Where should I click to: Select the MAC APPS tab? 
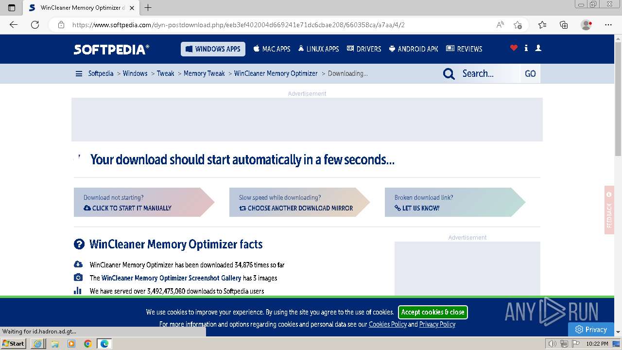[272, 49]
